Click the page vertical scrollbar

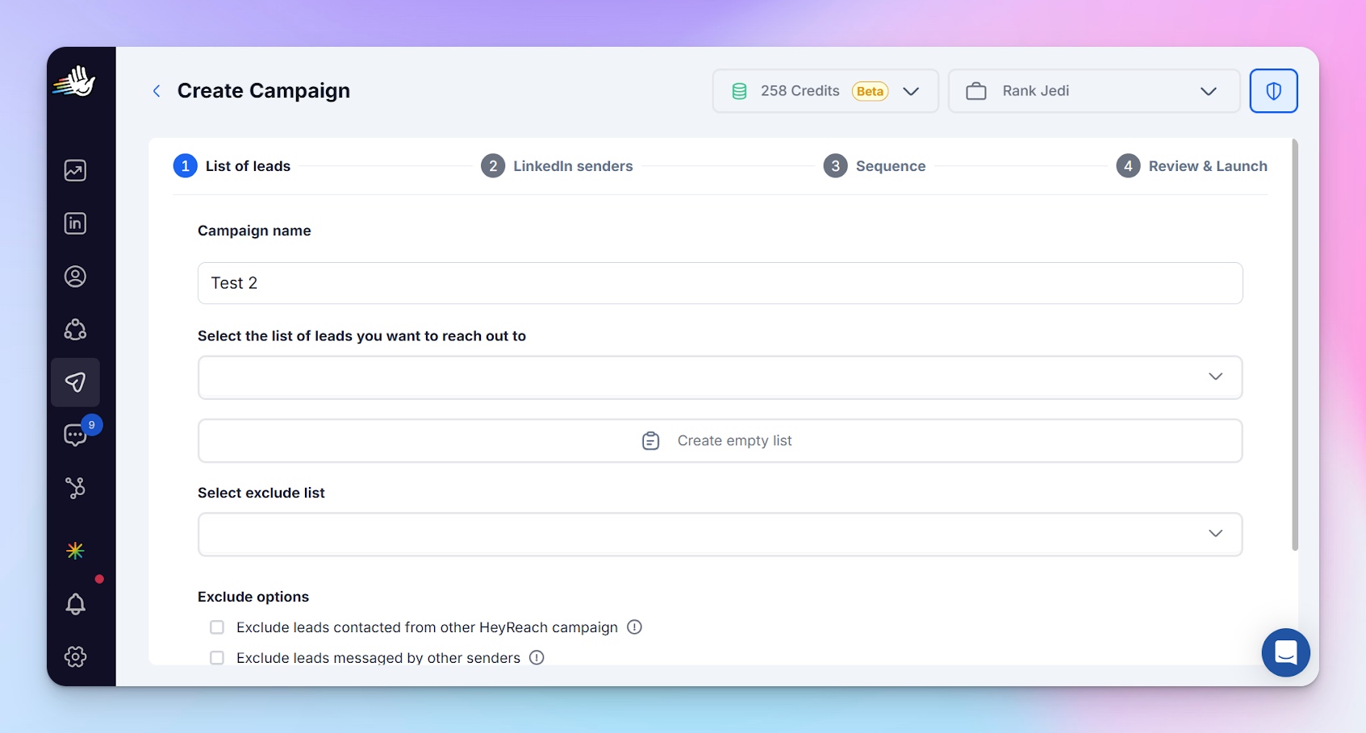point(1295,345)
